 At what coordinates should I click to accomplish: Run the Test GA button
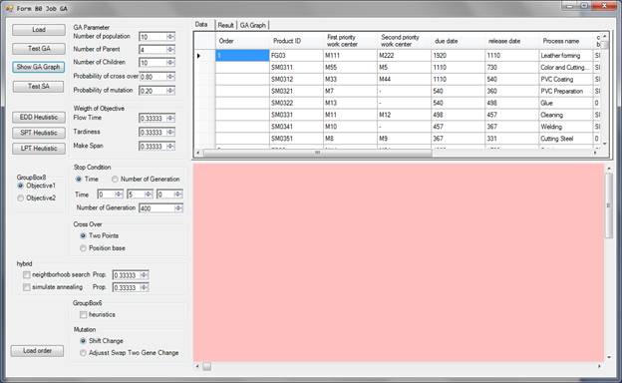coord(39,49)
